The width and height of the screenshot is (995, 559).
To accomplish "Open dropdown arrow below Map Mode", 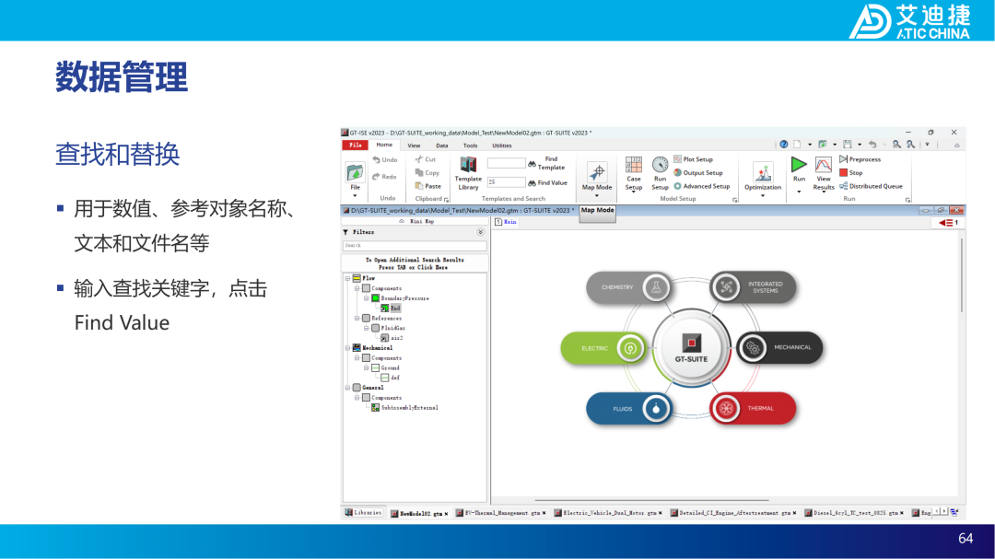I will point(596,195).
